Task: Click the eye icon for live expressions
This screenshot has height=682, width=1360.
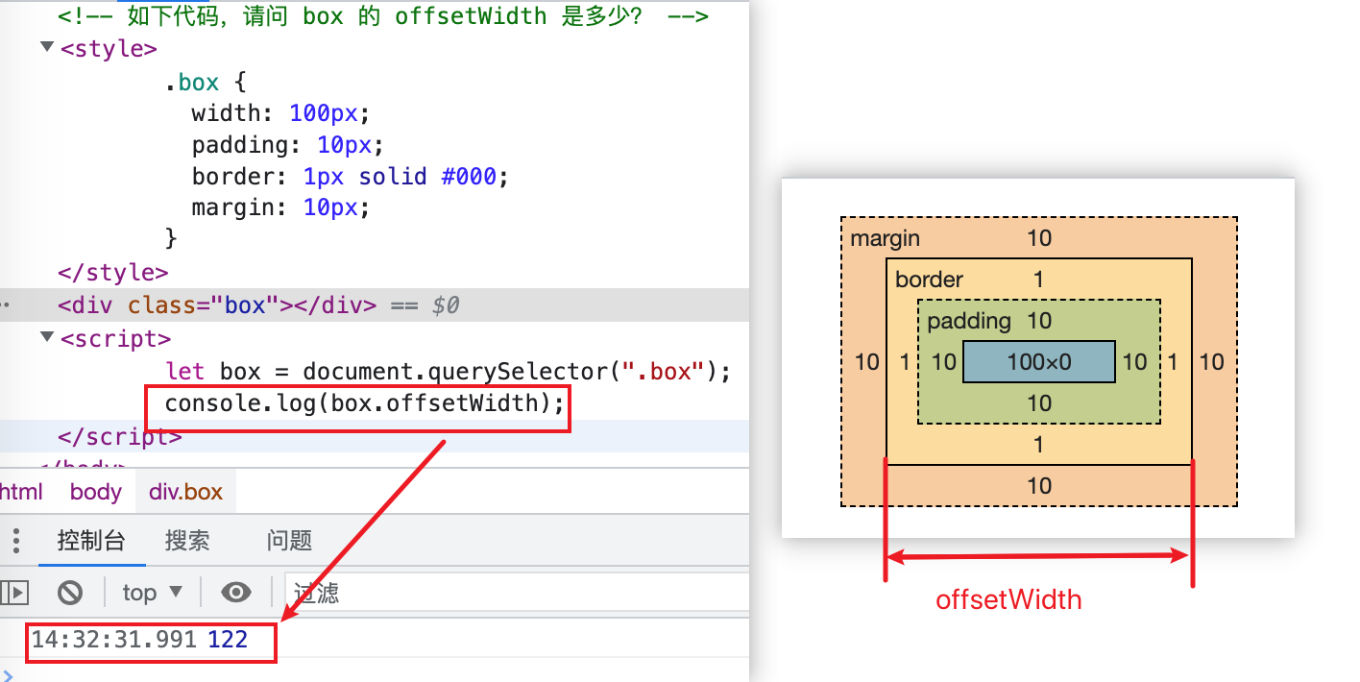Action: (235, 593)
